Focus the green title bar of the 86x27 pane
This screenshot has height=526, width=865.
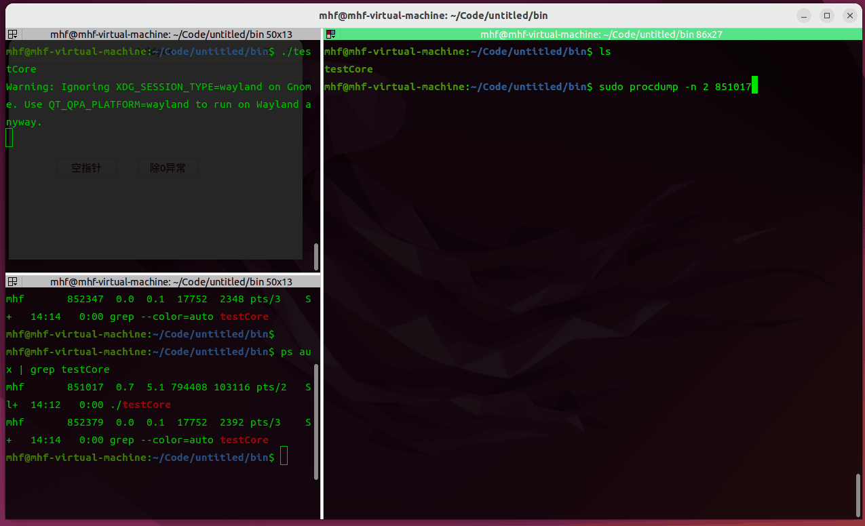(x=600, y=34)
